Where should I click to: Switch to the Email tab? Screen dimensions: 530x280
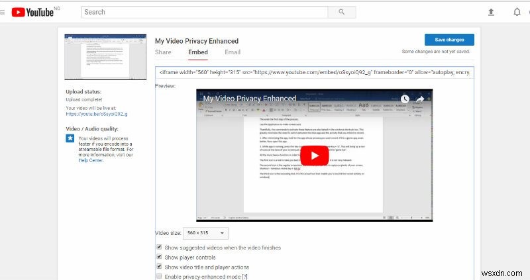[x=233, y=52]
